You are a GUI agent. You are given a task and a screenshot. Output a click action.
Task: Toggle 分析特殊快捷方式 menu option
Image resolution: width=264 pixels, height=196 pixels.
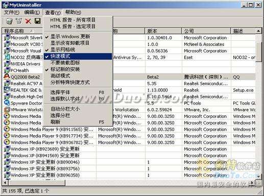tap(78, 83)
